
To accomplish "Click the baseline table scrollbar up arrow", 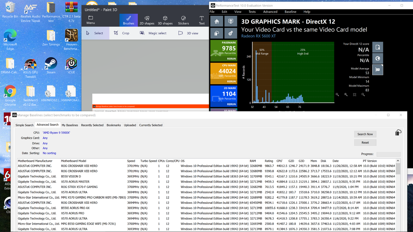I will pos(398,161).
